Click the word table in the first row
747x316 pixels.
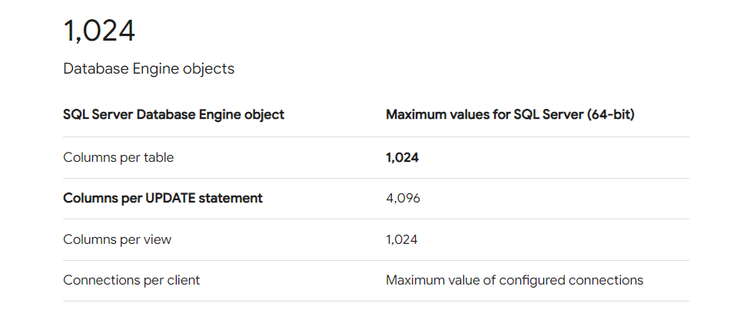click(x=158, y=158)
